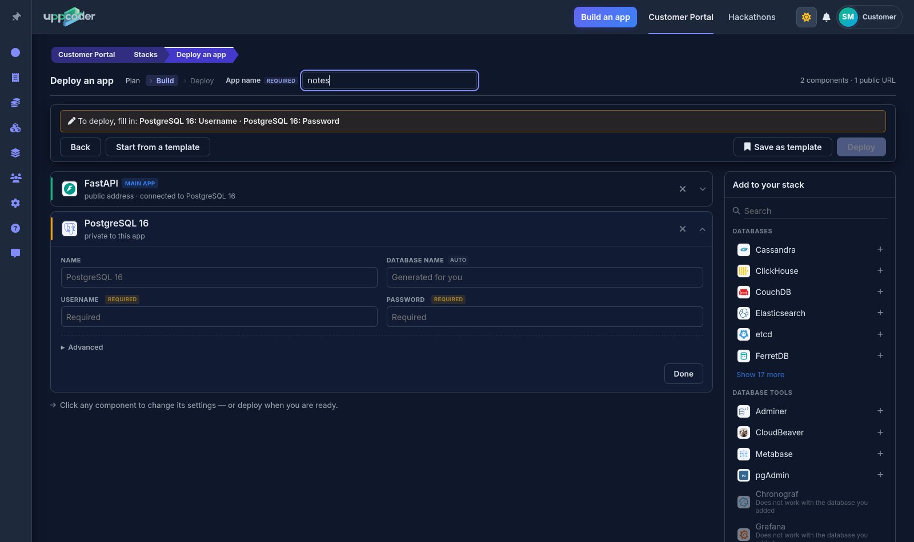Open the Customer Portal tab

click(680, 17)
